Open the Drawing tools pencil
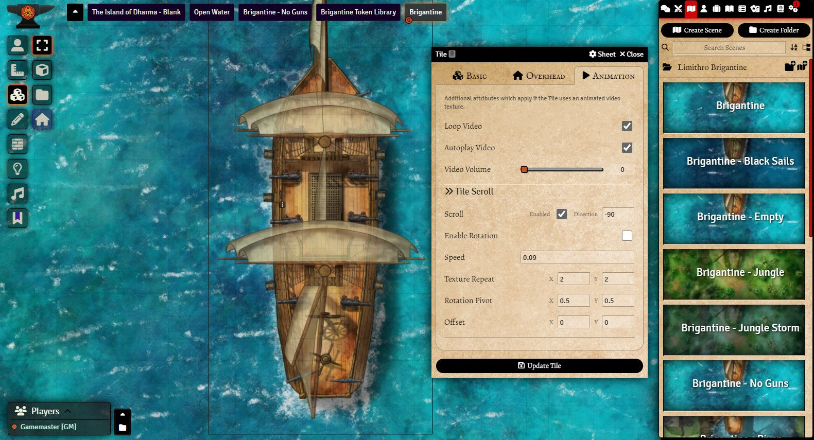This screenshot has height=440, width=814. (x=18, y=120)
